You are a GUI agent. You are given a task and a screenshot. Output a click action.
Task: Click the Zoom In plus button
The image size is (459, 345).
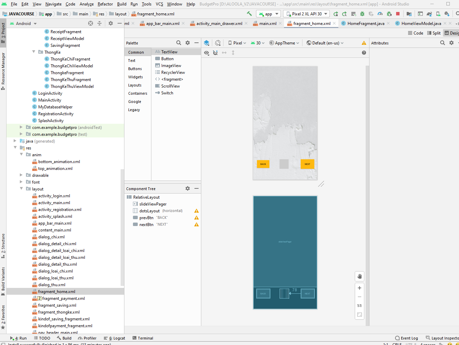pos(360,288)
